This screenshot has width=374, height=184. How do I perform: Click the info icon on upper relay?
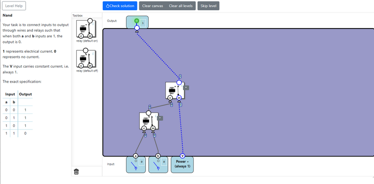point(182,85)
